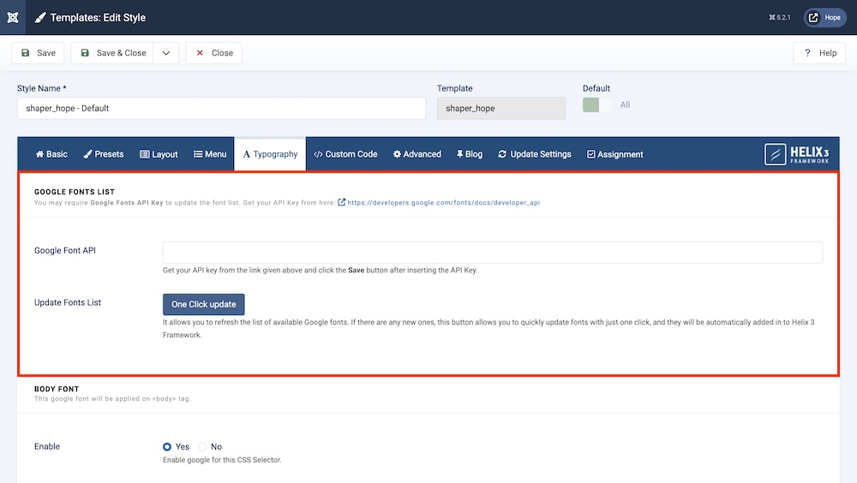The image size is (857, 483).
Task: Click the external link icon beside API URL
Action: [x=342, y=203]
